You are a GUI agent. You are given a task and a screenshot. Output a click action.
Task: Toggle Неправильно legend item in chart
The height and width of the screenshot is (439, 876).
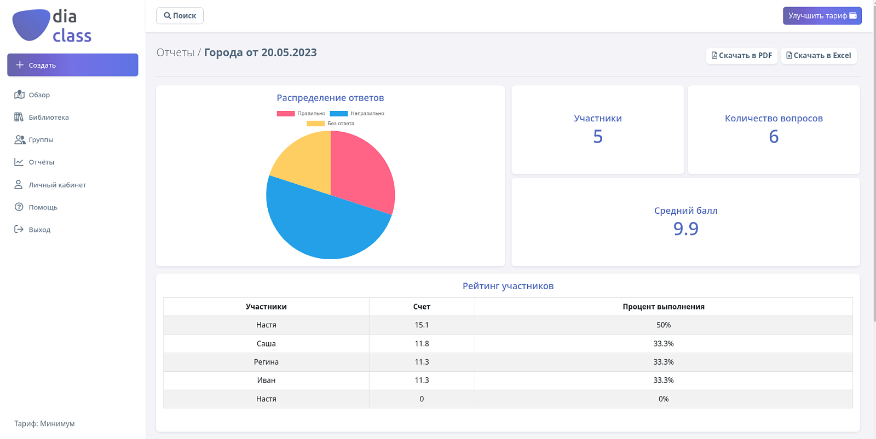(357, 114)
